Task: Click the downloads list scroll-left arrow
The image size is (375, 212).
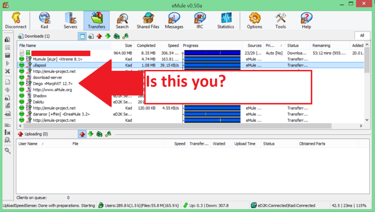Action: click(21, 126)
